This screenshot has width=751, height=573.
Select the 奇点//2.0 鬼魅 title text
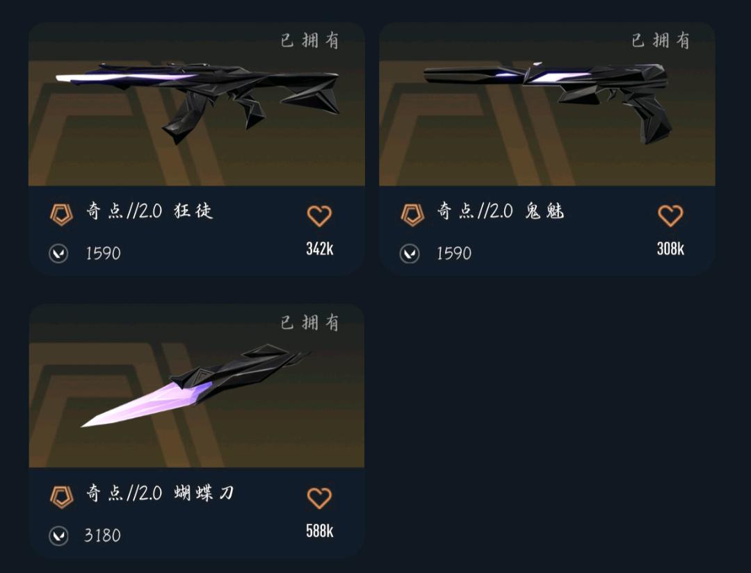501,210
